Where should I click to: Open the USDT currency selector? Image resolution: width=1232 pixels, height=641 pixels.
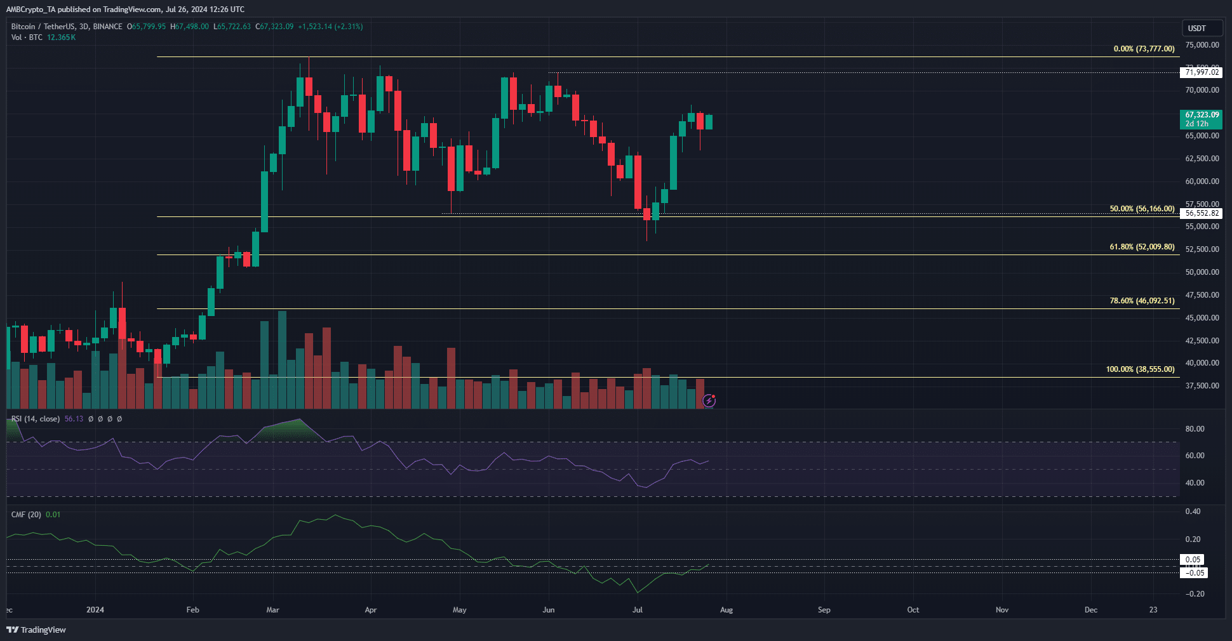1202,28
